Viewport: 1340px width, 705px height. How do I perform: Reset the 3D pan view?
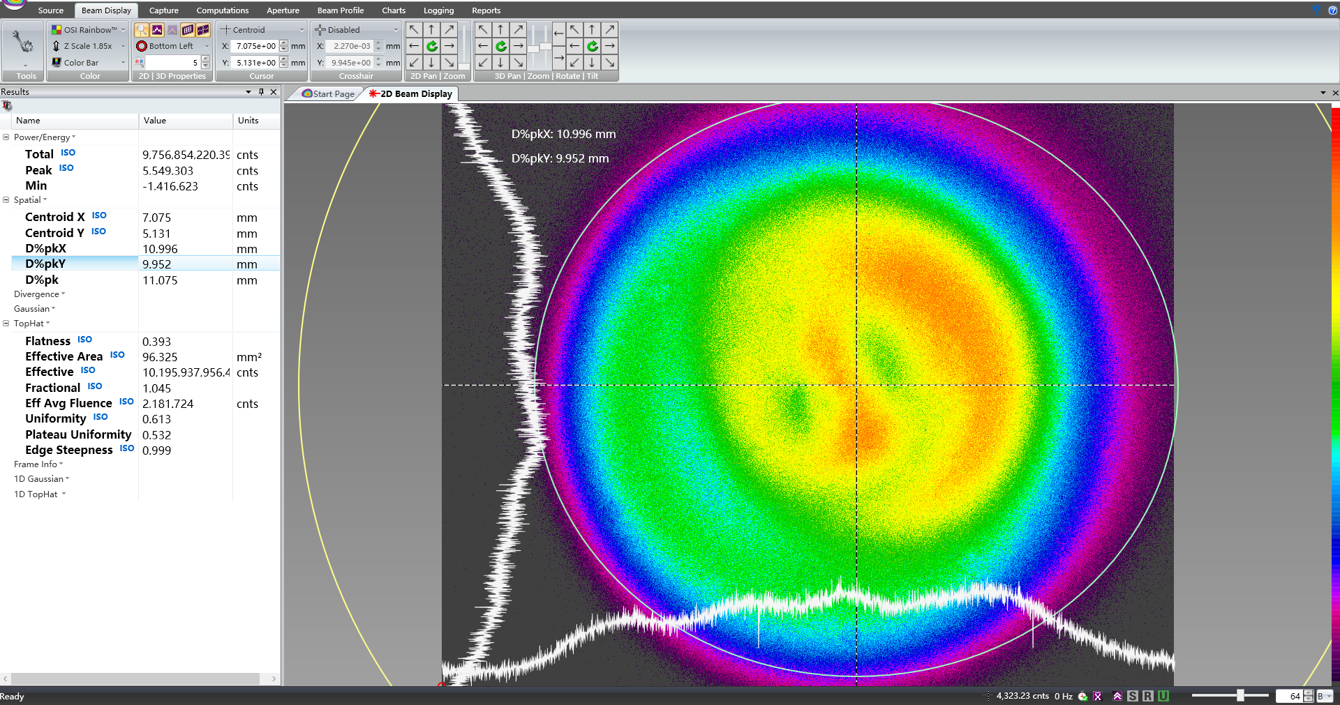tap(500, 46)
